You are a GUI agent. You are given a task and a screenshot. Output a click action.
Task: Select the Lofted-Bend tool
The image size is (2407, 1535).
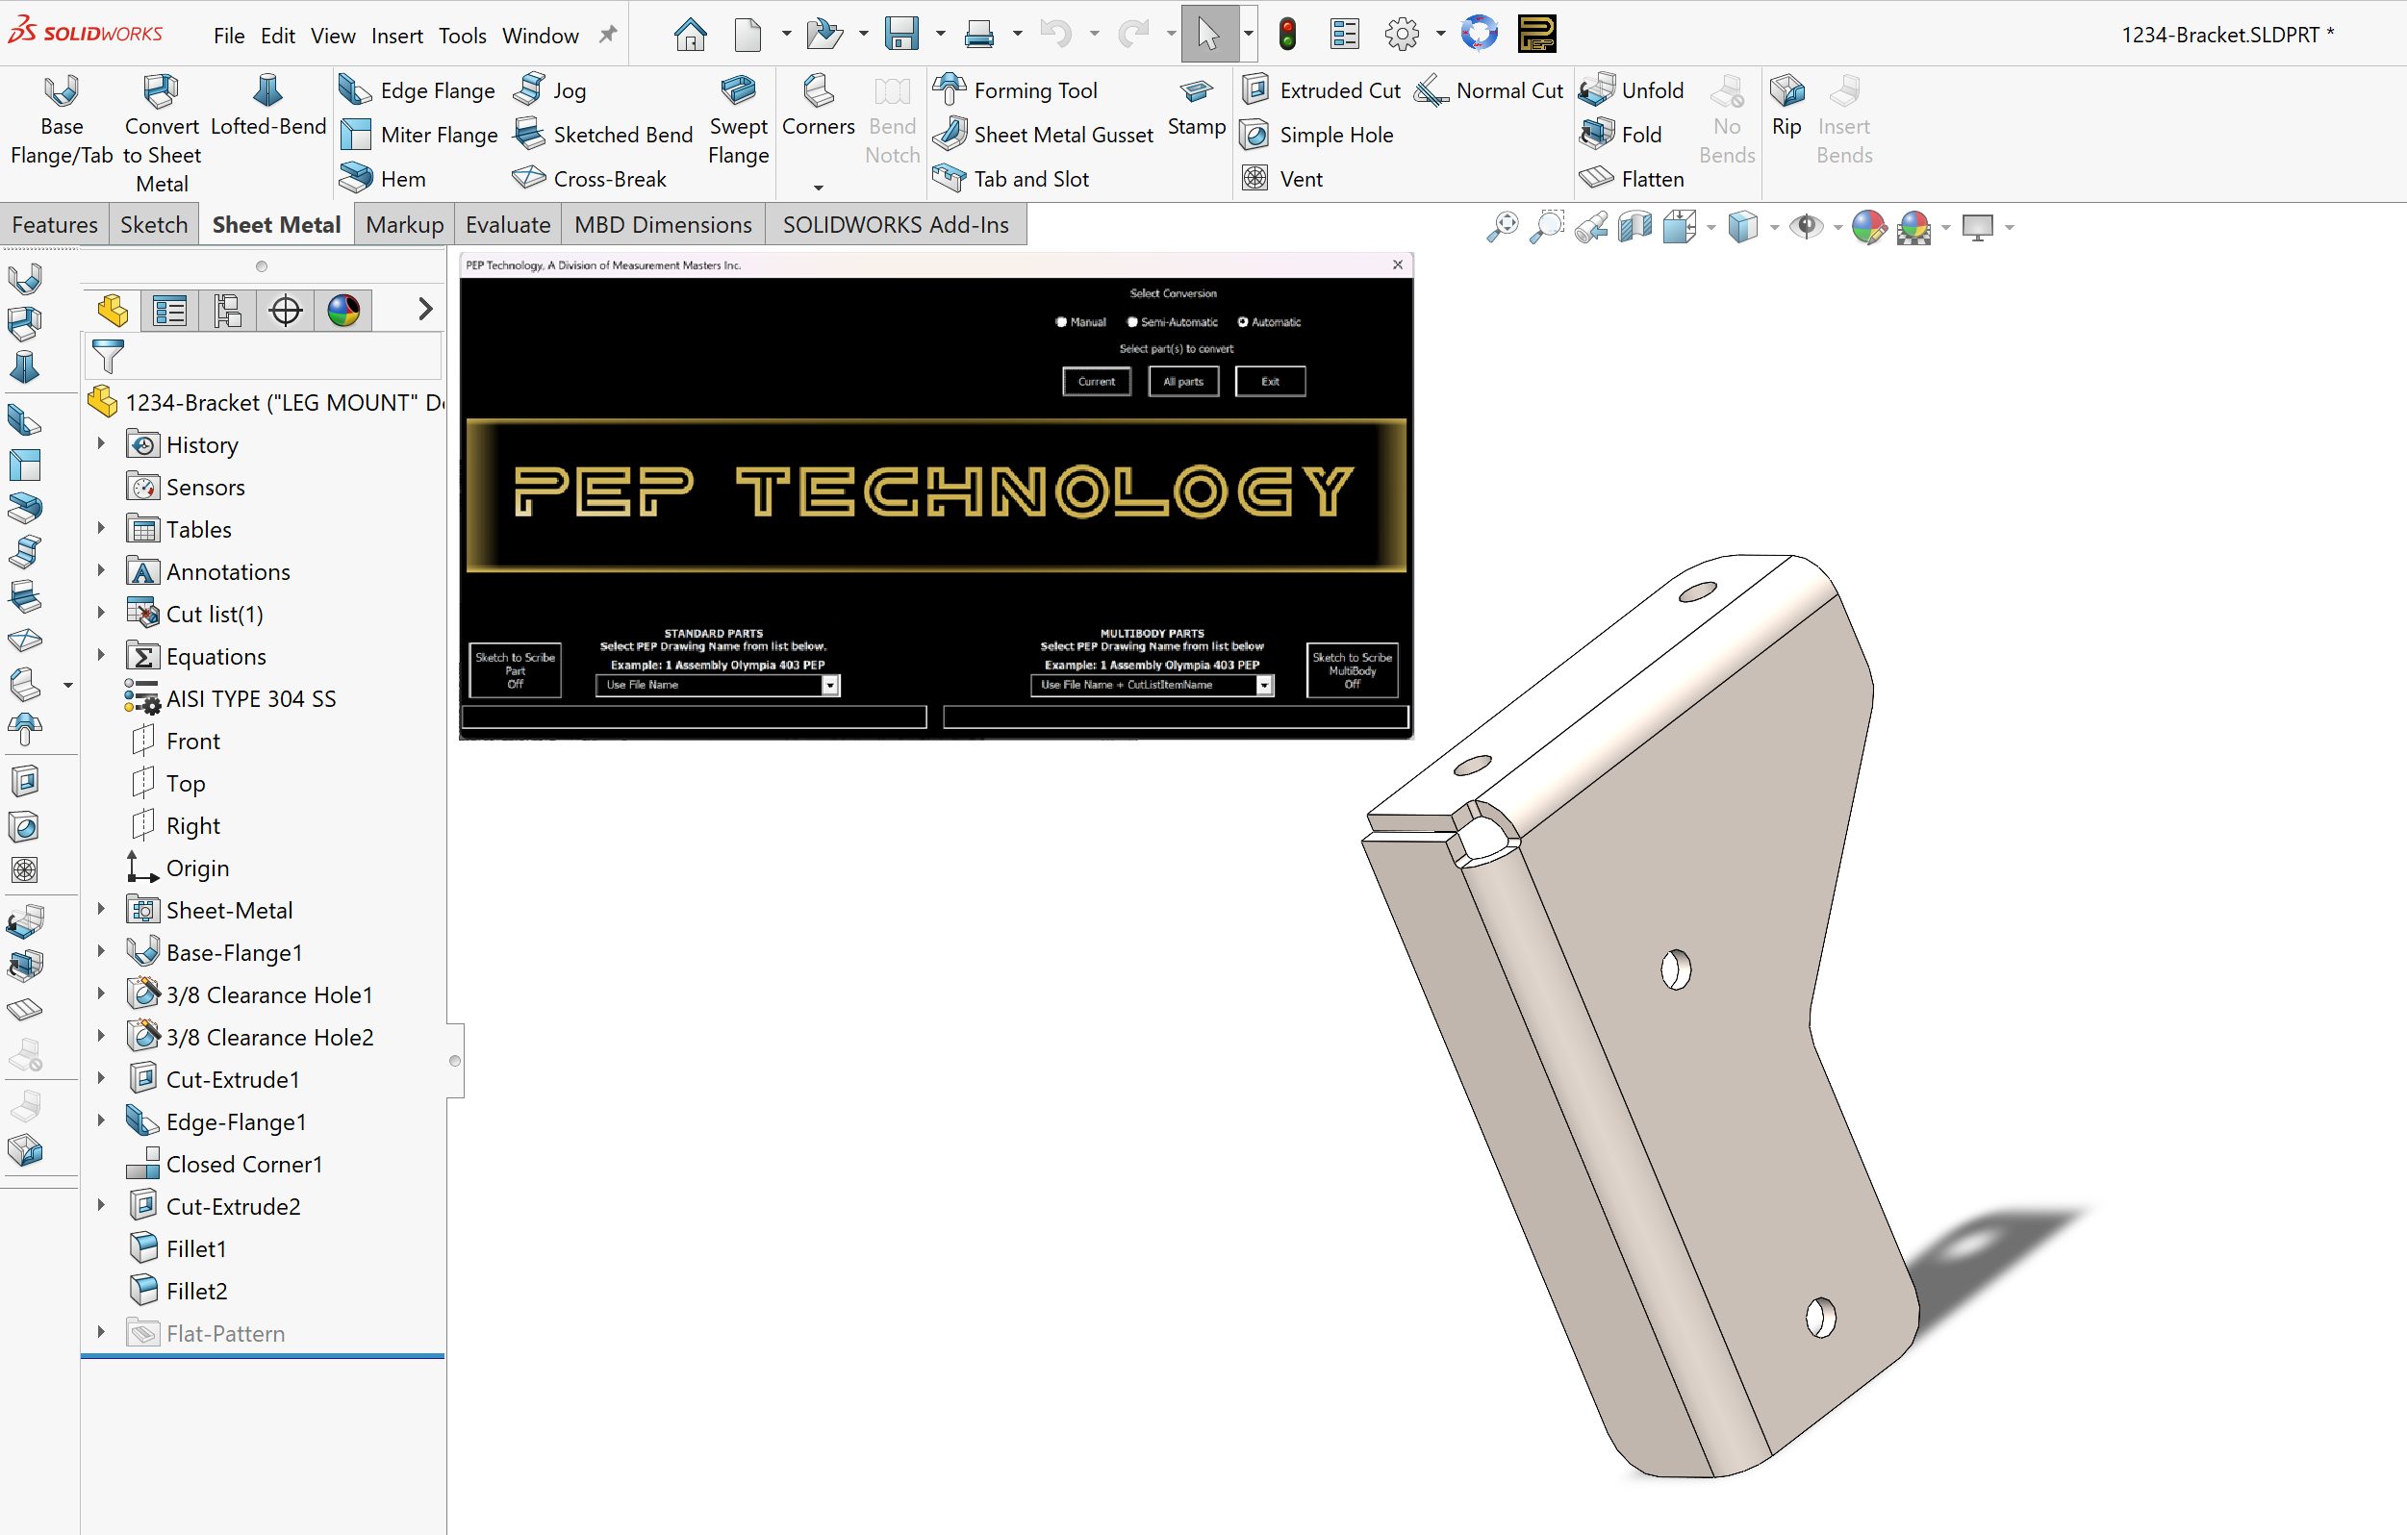point(267,106)
